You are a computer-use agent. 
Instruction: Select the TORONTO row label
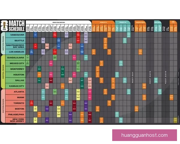click(16, 103)
